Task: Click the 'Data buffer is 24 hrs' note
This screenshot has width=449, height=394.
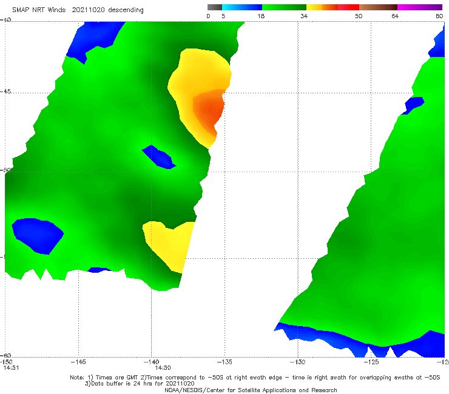Action: click(x=140, y=384)
